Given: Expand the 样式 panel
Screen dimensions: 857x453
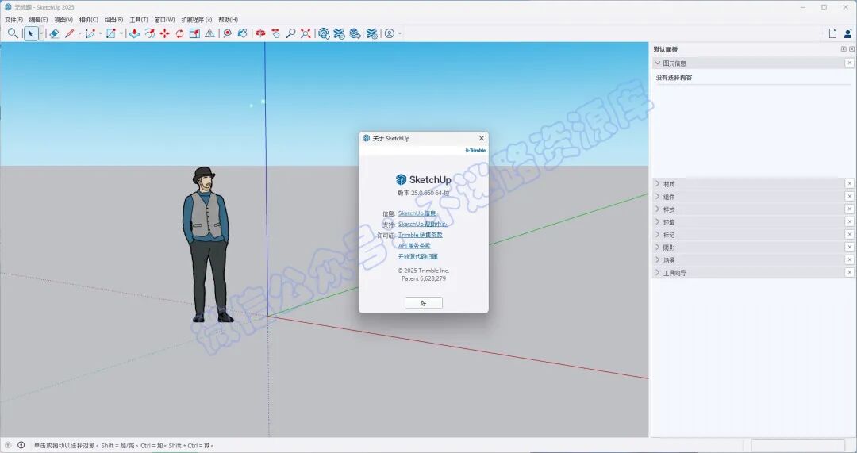Looking at the screenshot, I should point(658,209).
